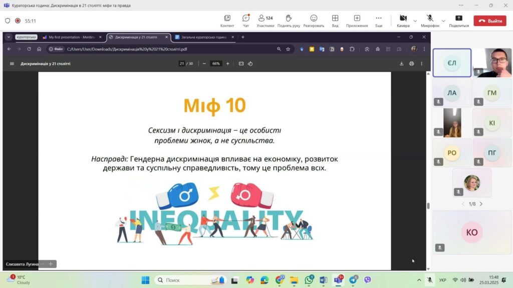Open the Content panel in Teams

coord(227,20)
